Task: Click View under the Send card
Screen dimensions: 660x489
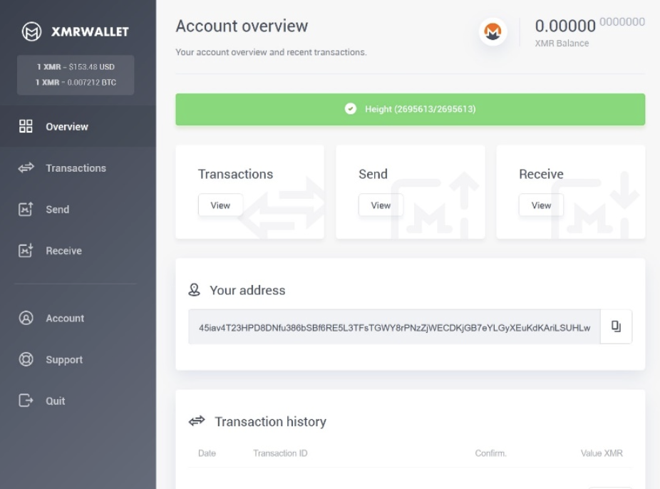Action: pyautogui.click(x=381, y=205)
